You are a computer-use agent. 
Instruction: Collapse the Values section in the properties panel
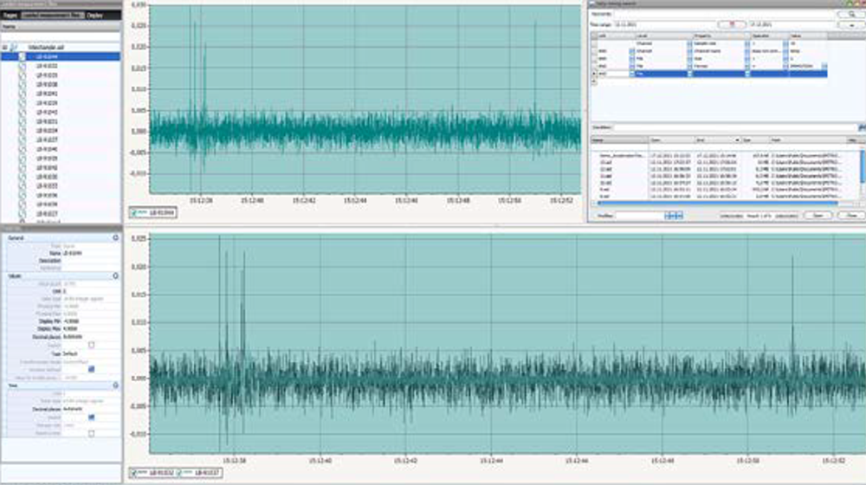(115, 275)
